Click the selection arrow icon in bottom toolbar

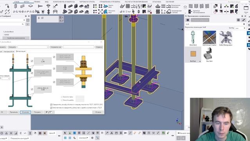(65, 133)
